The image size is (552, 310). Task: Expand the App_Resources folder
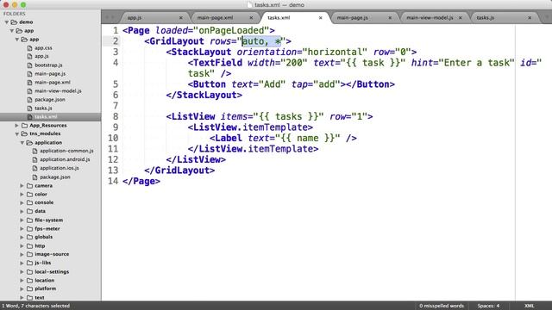click(x=16, y=126)
